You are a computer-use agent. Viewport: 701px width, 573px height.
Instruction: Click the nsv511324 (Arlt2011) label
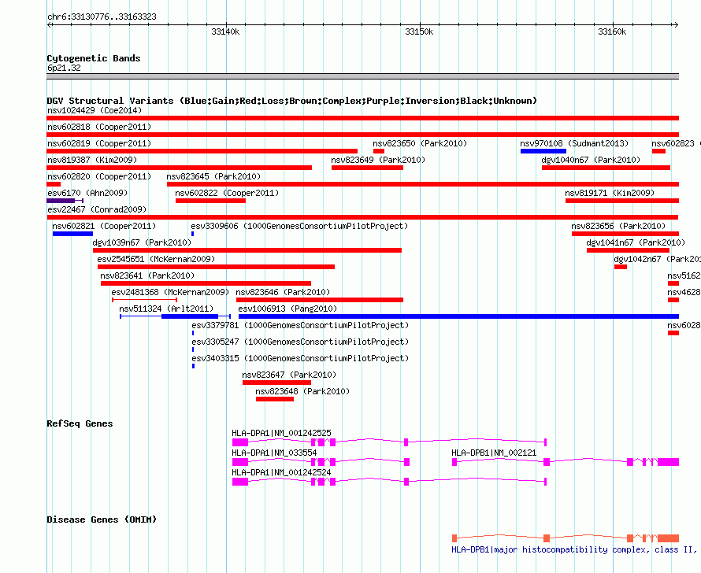(x=166, y=309)
